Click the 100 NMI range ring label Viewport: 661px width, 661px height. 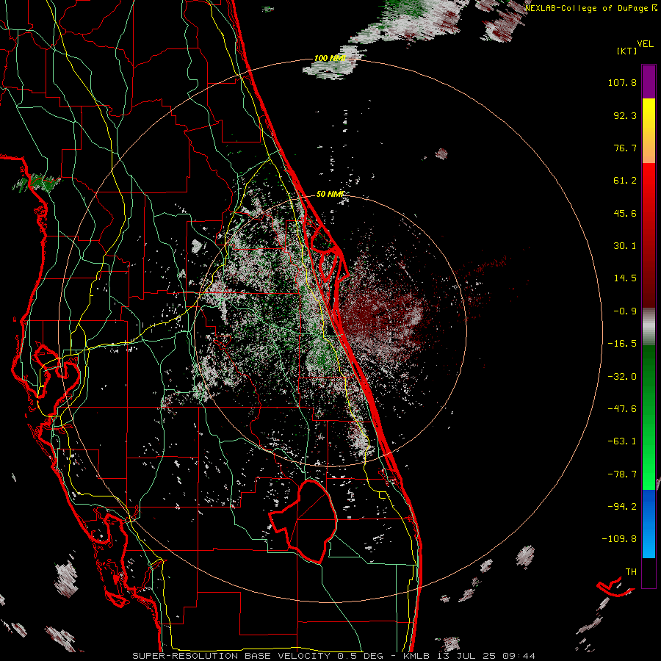tap(330, 58)
